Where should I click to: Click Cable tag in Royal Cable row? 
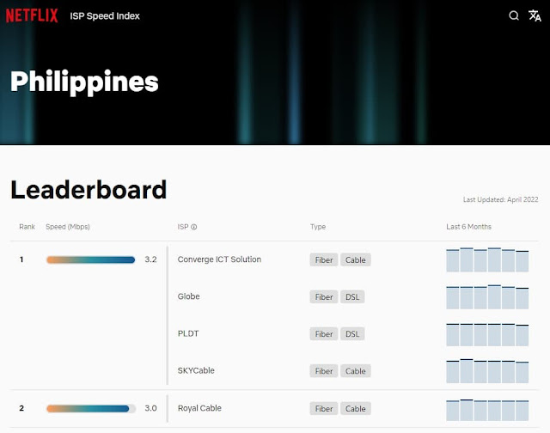click(355, 408)
